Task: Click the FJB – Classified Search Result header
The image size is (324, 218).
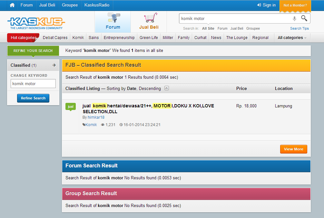Action: [186, 65]
